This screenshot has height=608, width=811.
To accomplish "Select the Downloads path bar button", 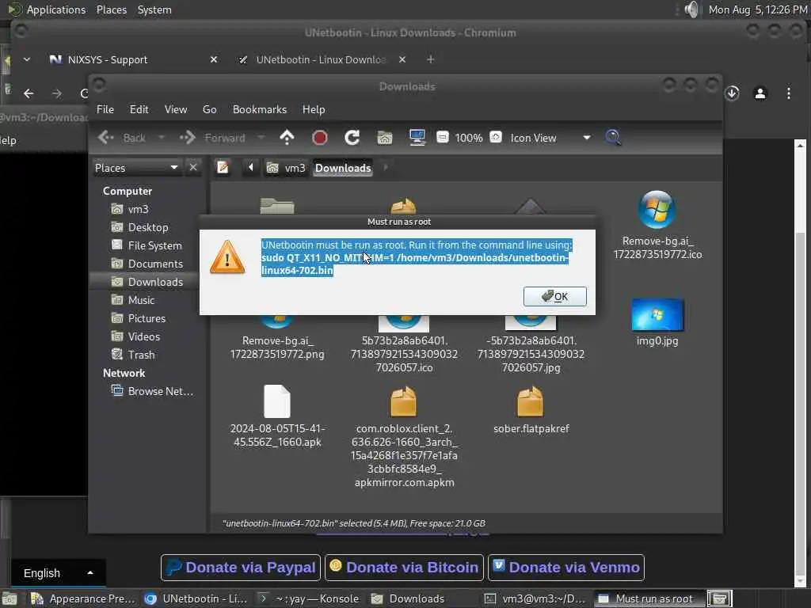I will coord(343,168).
